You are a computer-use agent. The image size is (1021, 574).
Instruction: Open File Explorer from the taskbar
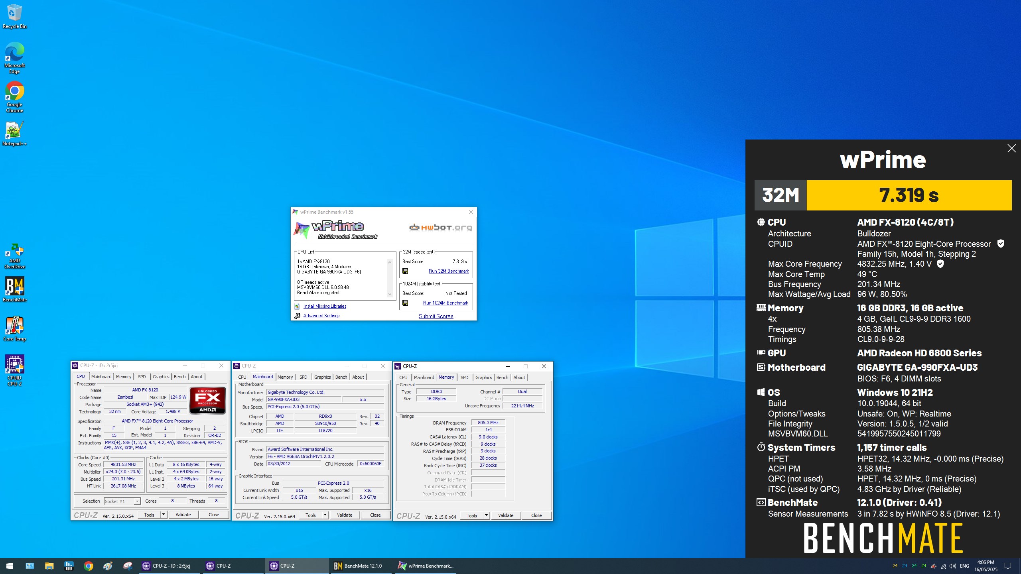coord(49,566)
